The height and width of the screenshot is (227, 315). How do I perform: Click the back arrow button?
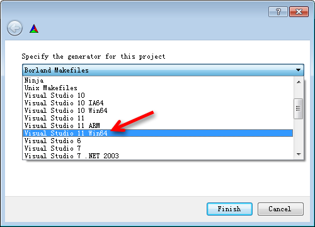(14, 28)
